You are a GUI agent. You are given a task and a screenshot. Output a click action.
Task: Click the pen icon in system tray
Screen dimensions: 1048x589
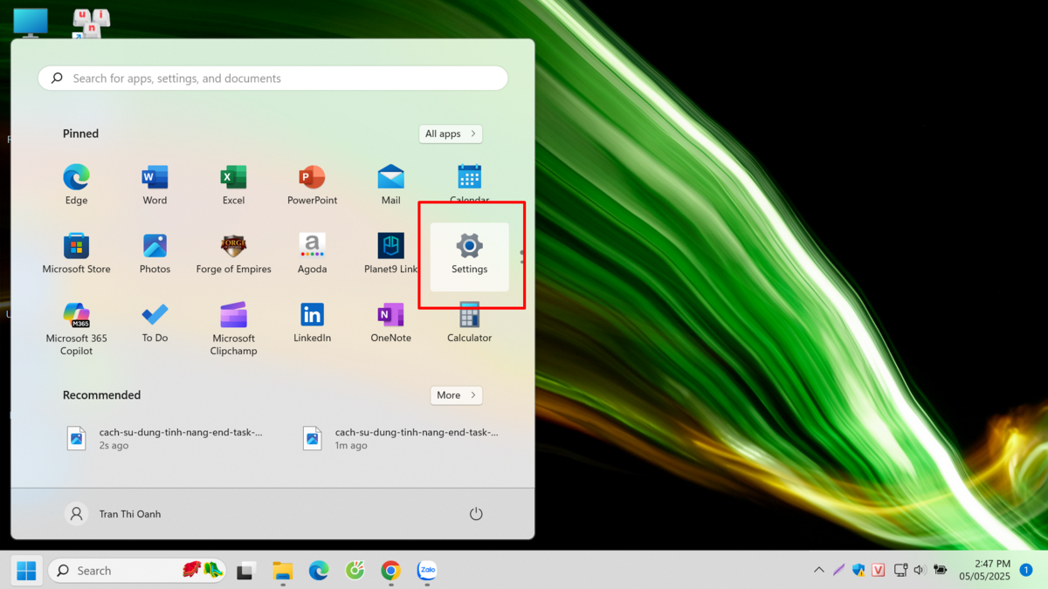(x=838, y=570)
